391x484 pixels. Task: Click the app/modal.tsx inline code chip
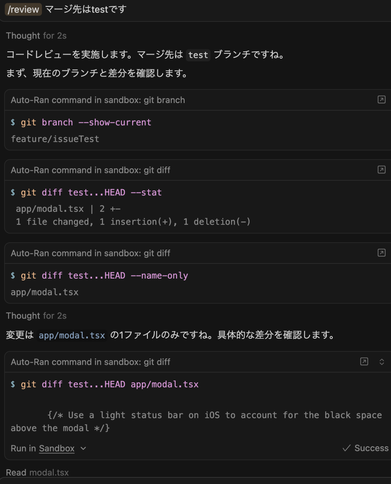72,335
